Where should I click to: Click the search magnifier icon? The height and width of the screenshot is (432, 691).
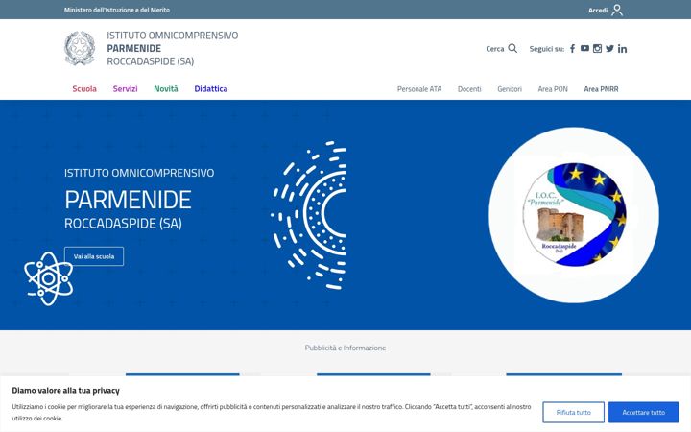(x=512, y=48)
